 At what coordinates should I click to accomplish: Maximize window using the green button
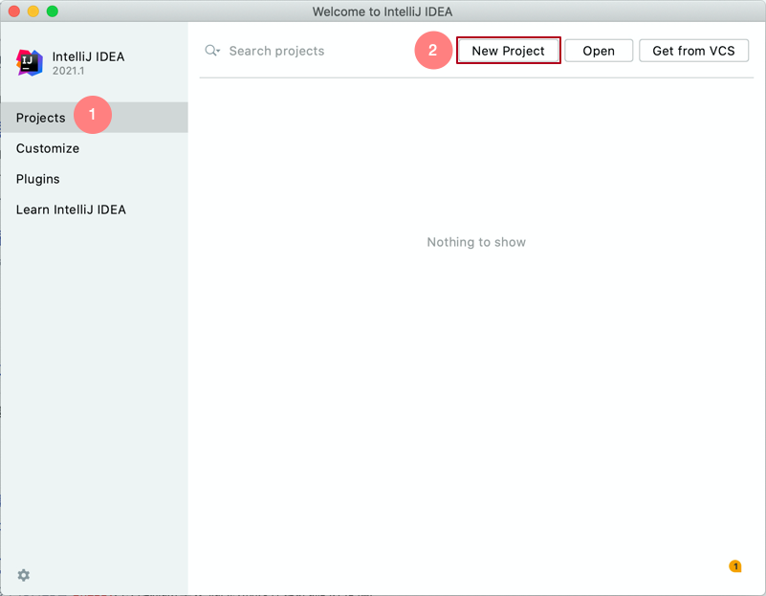click(53, 11)
